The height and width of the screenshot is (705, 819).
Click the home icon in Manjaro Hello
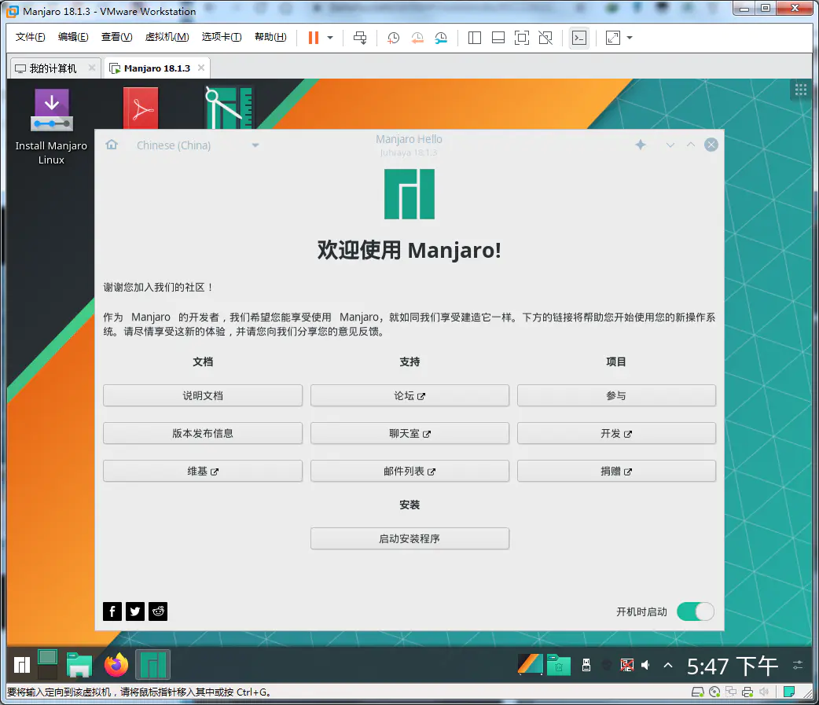[x=112, y=145]
